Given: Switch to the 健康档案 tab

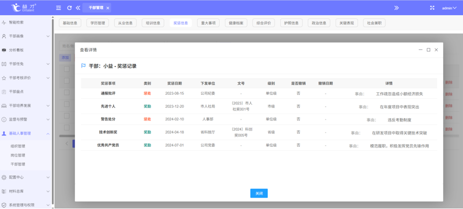Looking at the screenshot, I should point(236,23).
